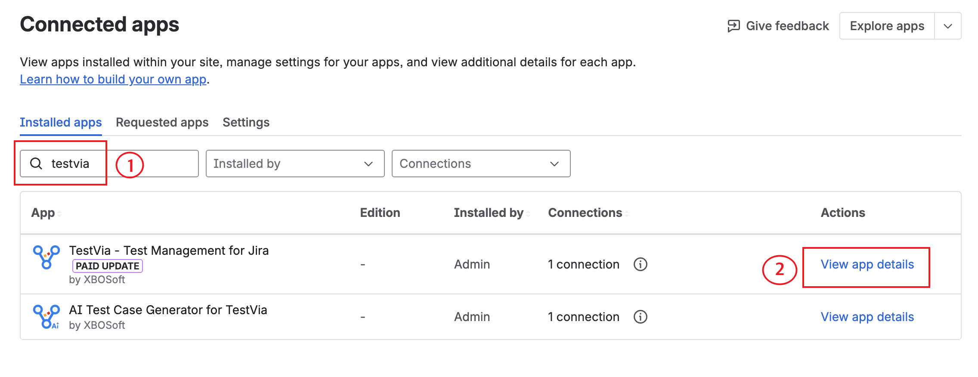The height and width of the screenshot is (377, 978).
Task: Click the Give feedback speech icon
Action: click(x=733, y=26)
